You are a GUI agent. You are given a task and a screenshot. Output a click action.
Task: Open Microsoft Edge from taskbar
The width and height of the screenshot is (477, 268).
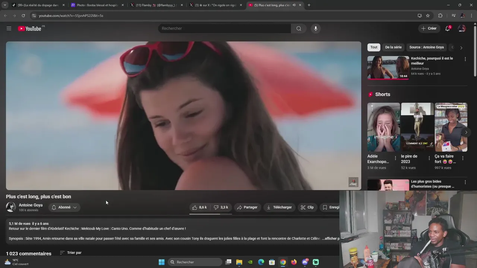point(261,262)
